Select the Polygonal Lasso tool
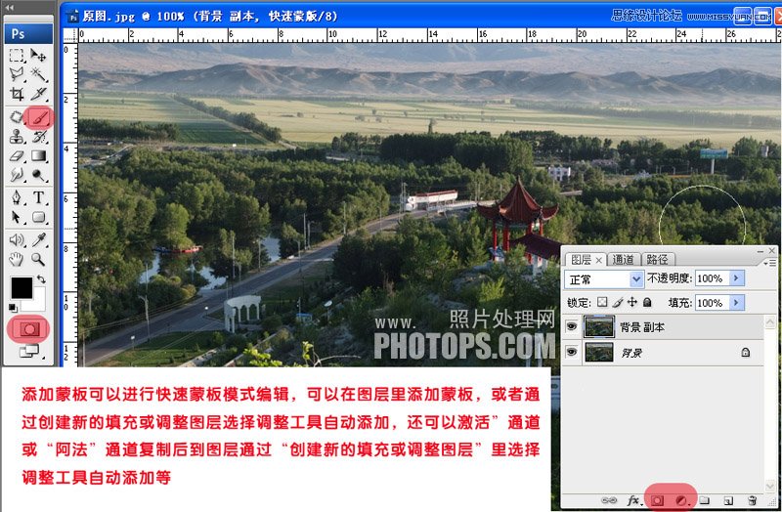The image size is (782, 512). click(x=17, y=74)
